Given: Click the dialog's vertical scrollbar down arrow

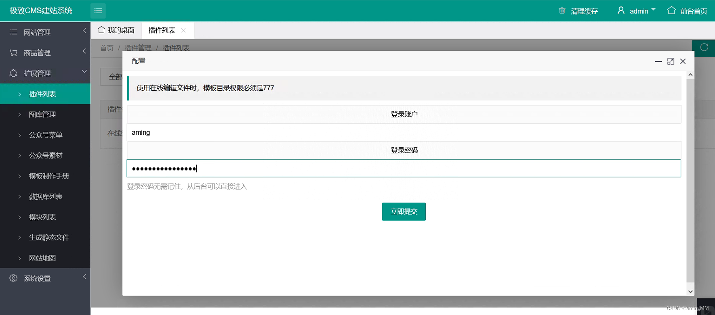Looking at the screenshot, I should tap(690, 292).
